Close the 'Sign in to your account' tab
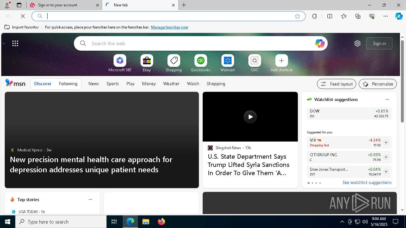The height and width of the screenshot is (228, 406). (x=98, y=5)
